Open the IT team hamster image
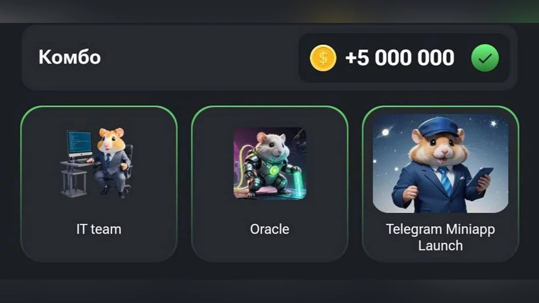 [97, 162]
